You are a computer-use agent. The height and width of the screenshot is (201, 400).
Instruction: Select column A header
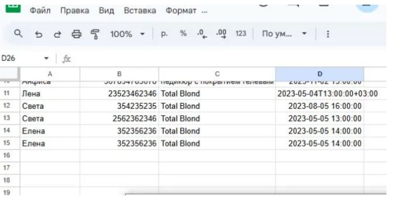(x=50, y=74)
